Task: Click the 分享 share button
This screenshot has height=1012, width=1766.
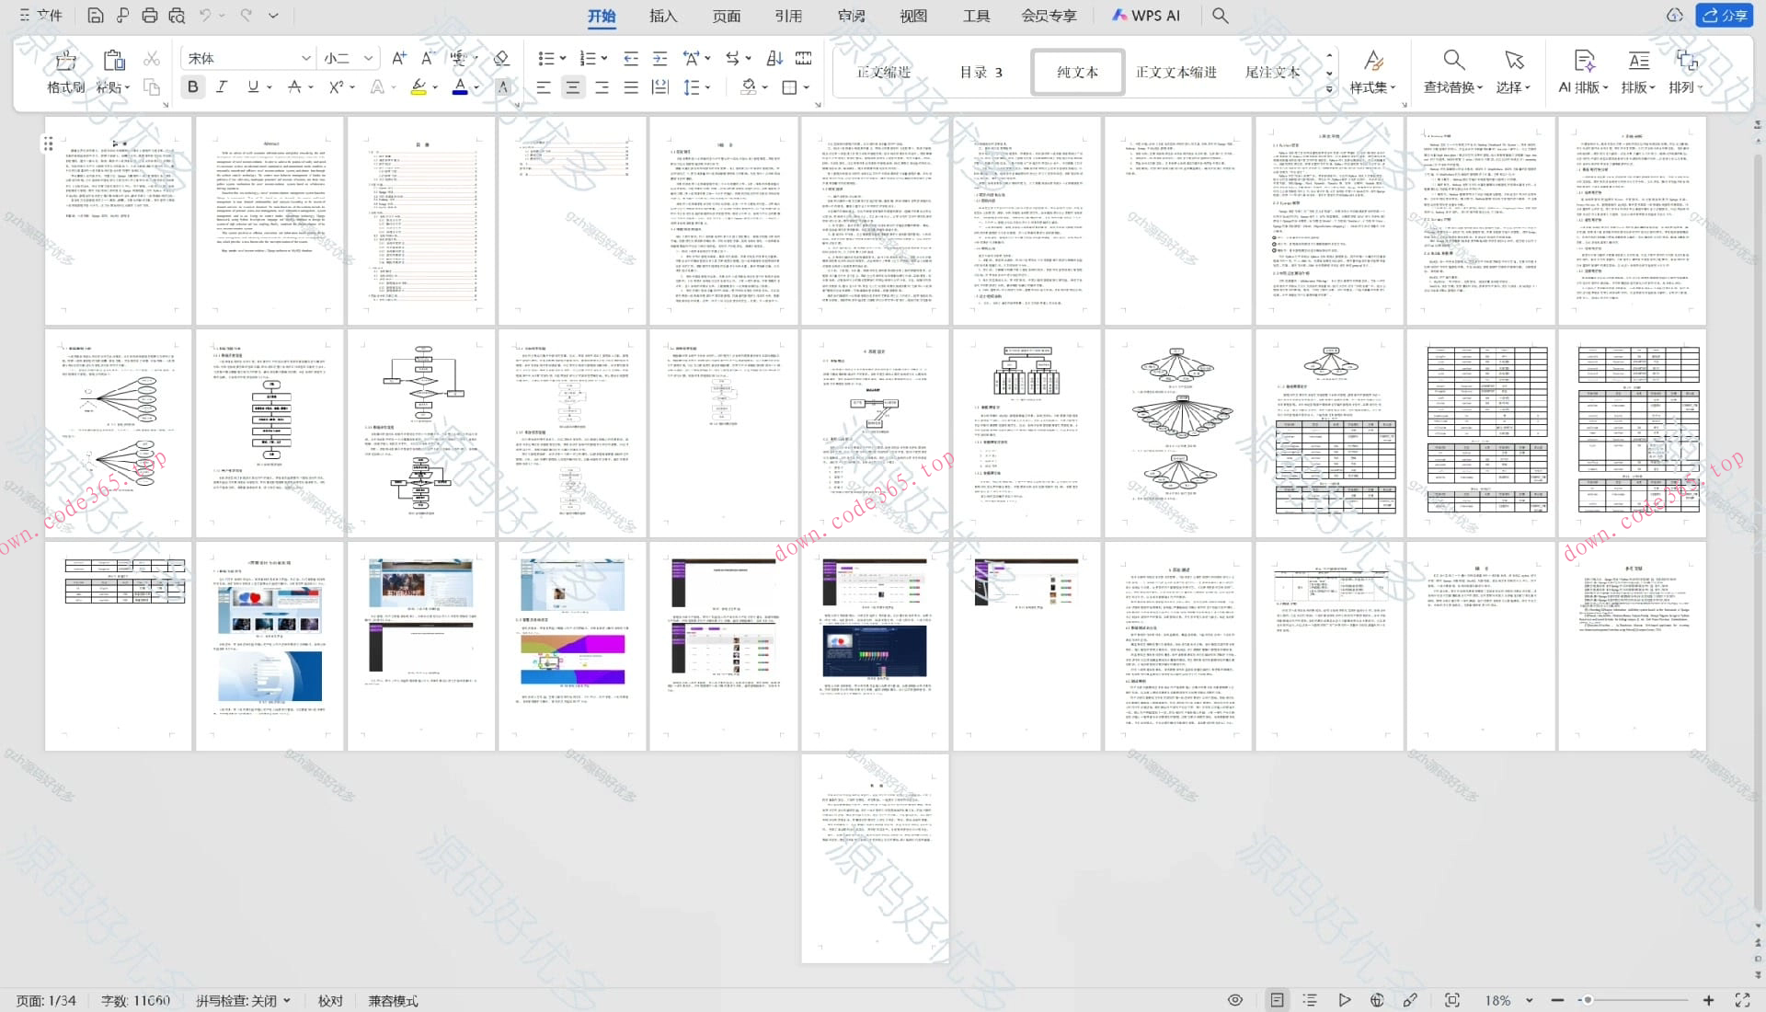Action: click(1724, 16)
